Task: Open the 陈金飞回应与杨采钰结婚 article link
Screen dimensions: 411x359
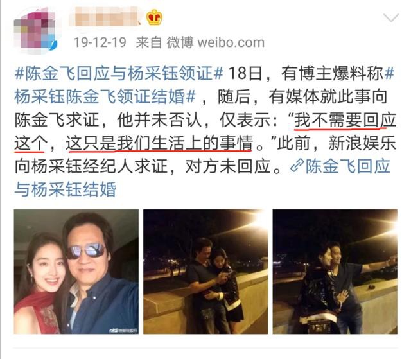Action: [202, 178]
